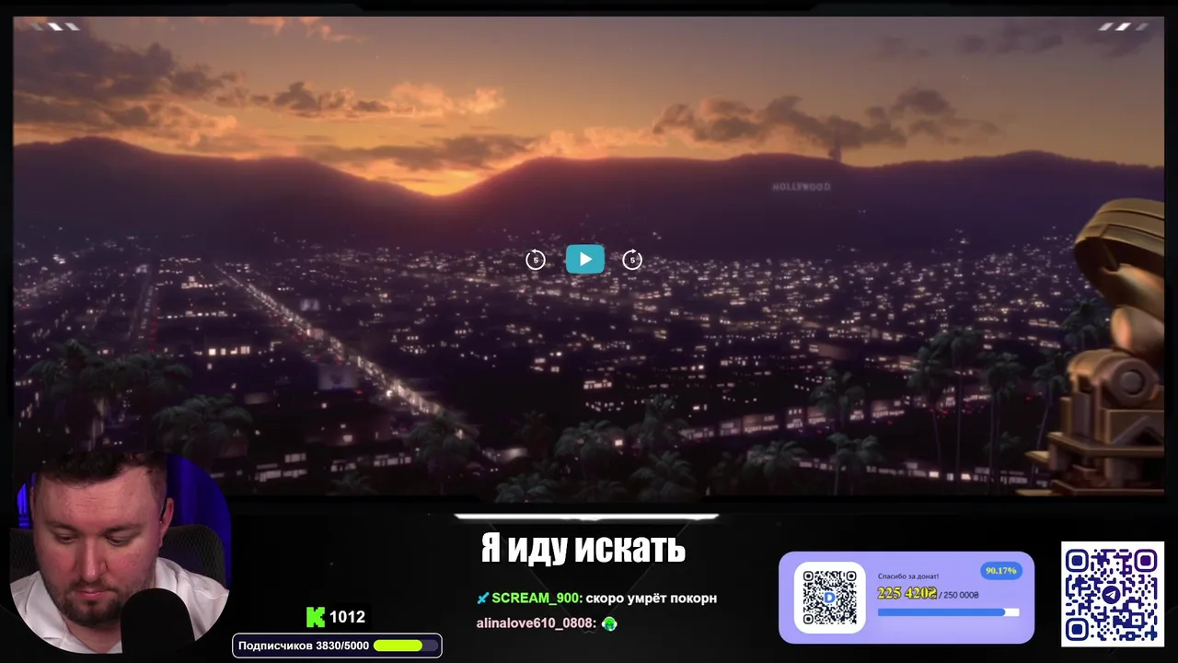Image resolution: width=1178 pixels, height=663 pixels.
Task: Click the chat message "скоро умрёт покорн"
Action: (x=651, y=599)
